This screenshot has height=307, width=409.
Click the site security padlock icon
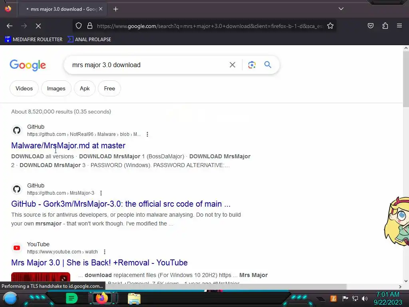(x=90, y=26)
